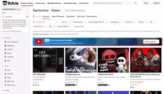Open the Games category dropdown
The height and width of the screenshot is (94, 164).
pos(57,10)
